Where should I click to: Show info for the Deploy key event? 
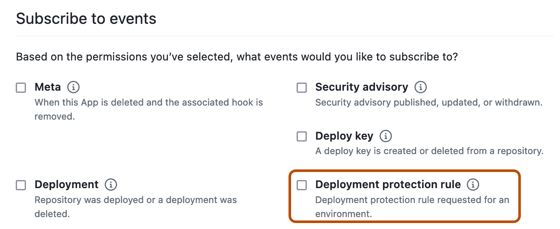point(386,136)
